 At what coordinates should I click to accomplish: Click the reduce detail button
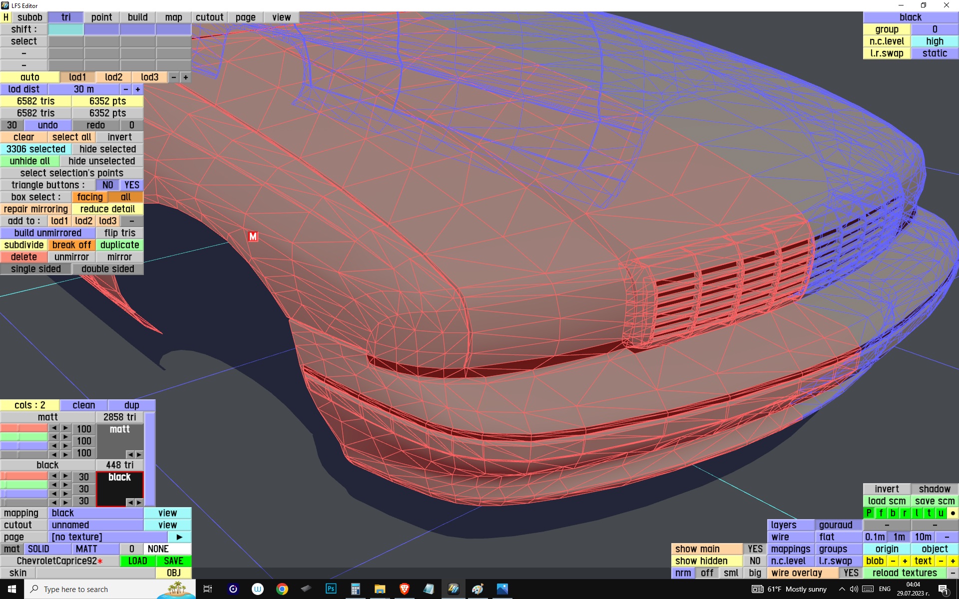click(107, 209)
